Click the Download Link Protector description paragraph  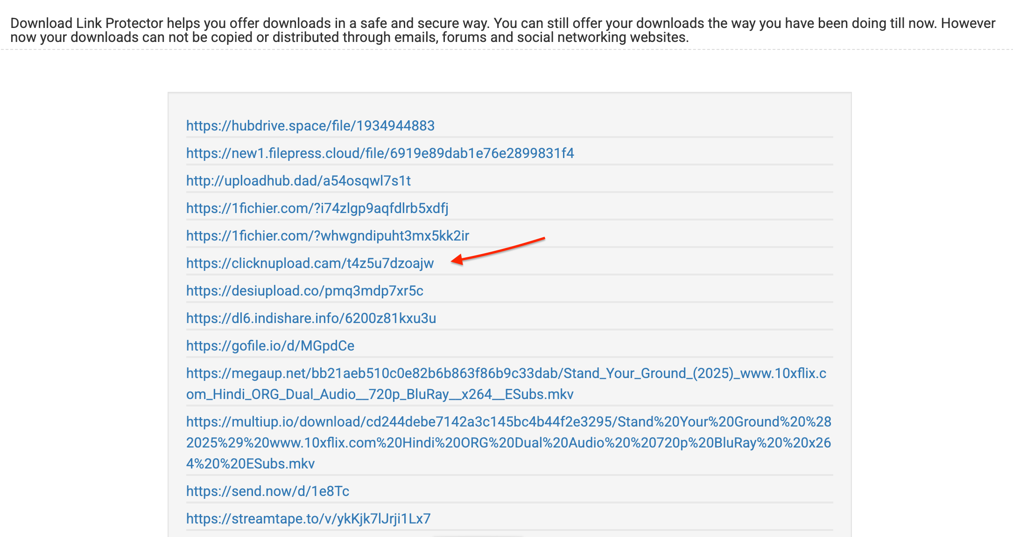point(503,30)
